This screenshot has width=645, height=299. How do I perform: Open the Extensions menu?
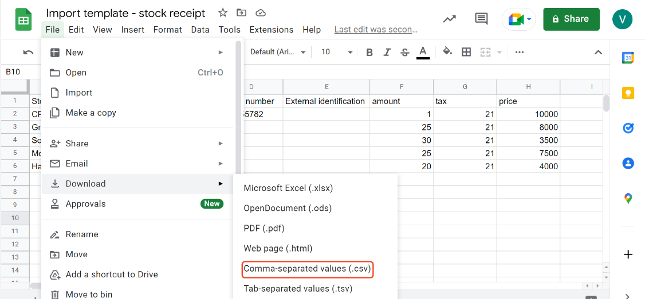pos(272,30)
